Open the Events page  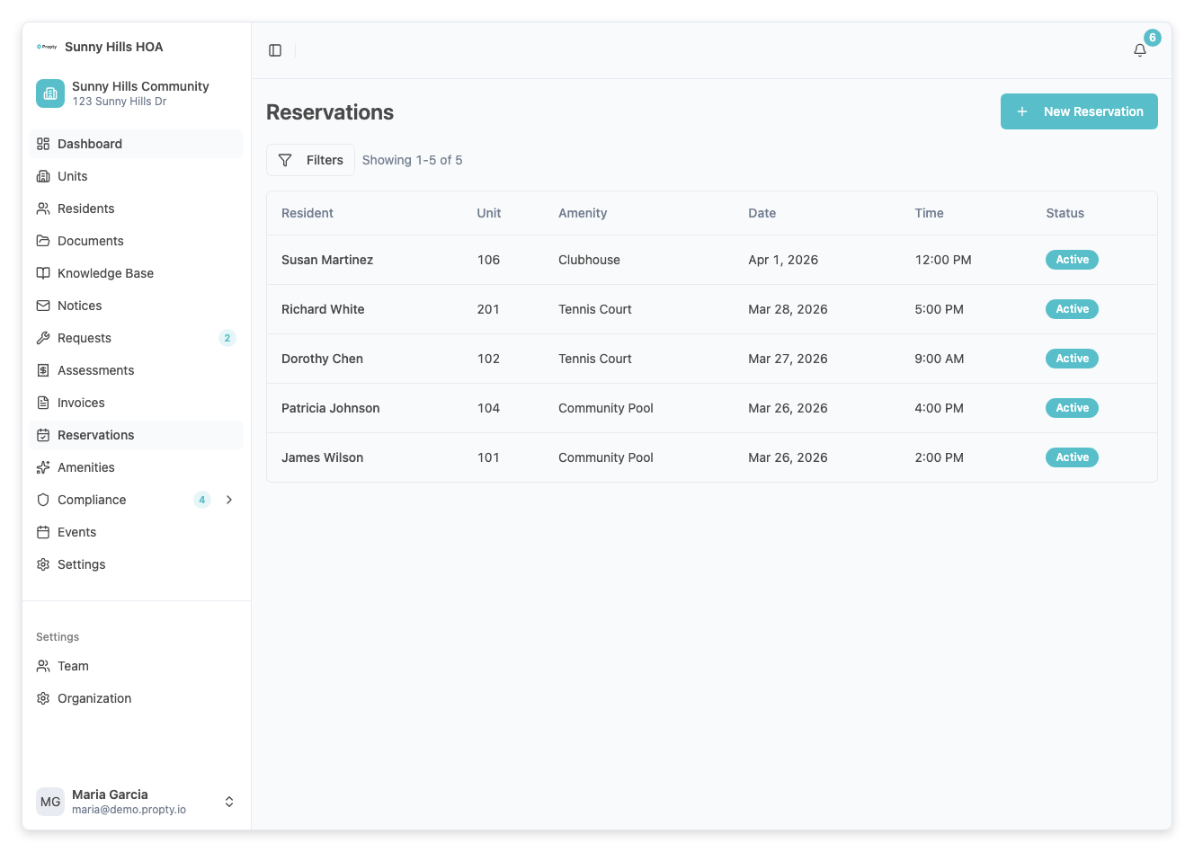pyautogui.click(x=77, y=532)
